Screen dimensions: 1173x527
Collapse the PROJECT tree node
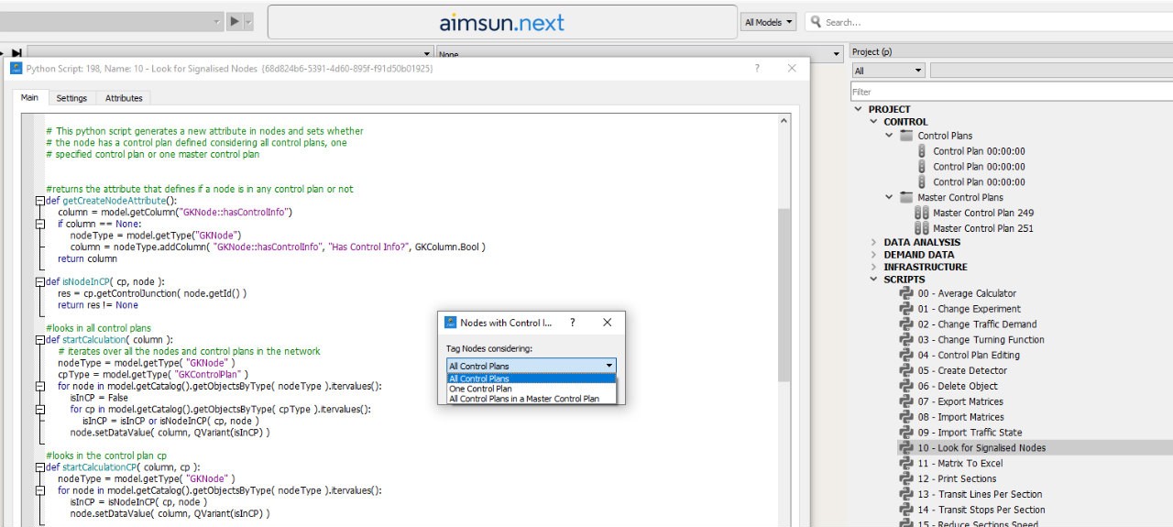(859, 109)
